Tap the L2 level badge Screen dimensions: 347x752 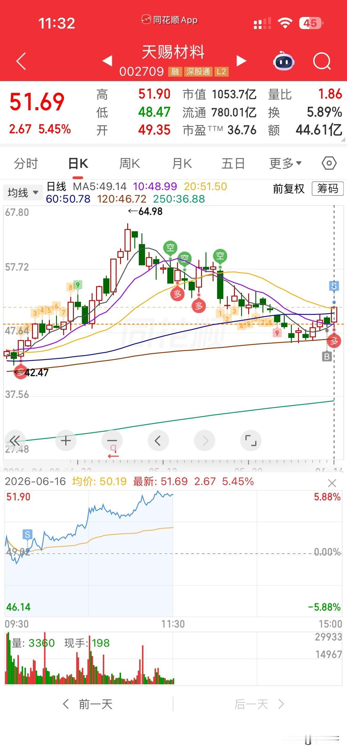pos(221,72)
